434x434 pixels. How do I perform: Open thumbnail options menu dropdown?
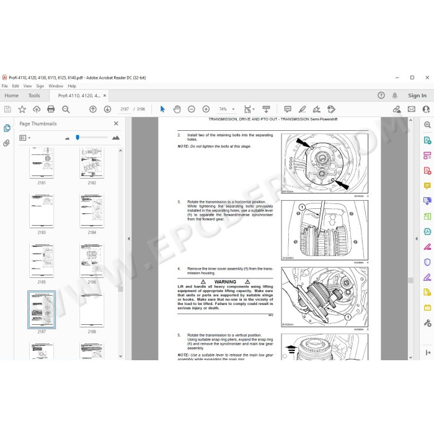click(25, 138)
